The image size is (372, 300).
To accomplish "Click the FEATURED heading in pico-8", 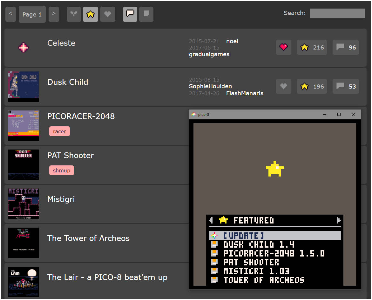I will pyautogui.click(x=254, y=220).
